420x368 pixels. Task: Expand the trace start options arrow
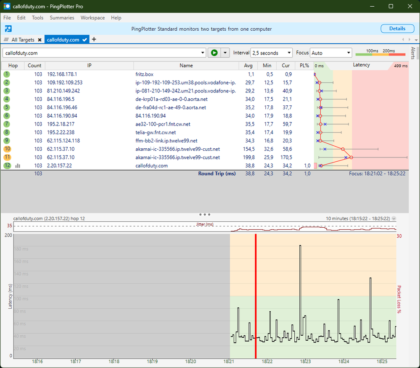(x=225, y=53)
